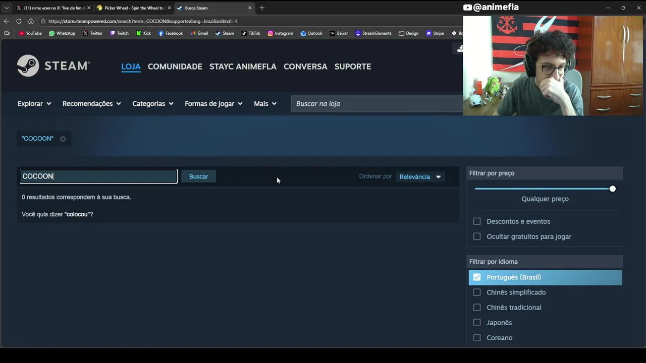Open the Twitch bookmark
646x363 pixels.
tap(119, 33)
